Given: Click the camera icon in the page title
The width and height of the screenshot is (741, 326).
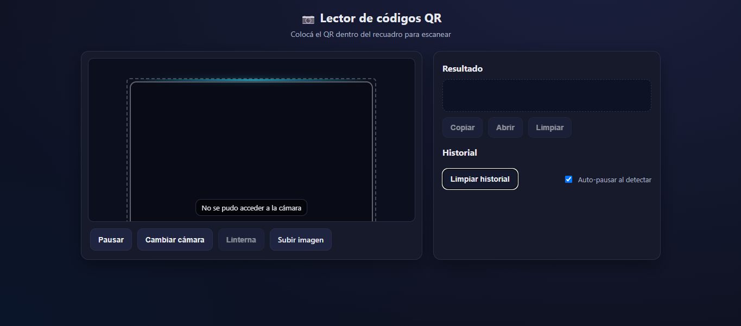Looking at the screenshot, I should point(308,18).
